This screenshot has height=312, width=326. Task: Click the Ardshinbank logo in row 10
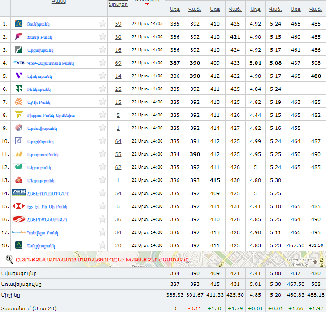pyautogui.click(x=19, y=141)
